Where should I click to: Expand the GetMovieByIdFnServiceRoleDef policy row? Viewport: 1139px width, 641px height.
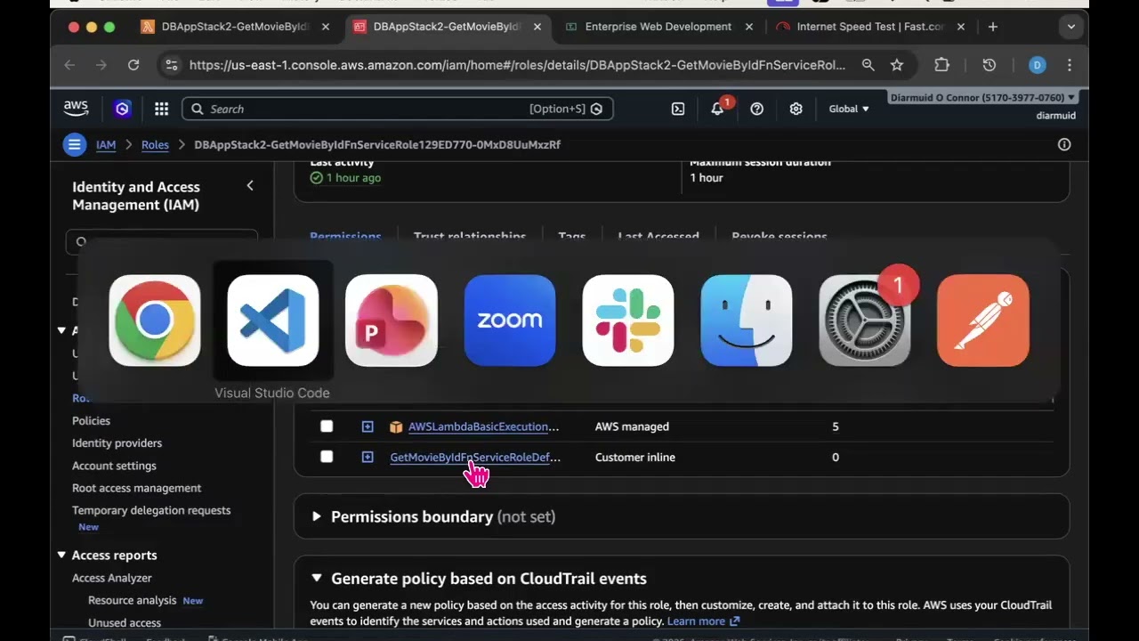(368, 457)
